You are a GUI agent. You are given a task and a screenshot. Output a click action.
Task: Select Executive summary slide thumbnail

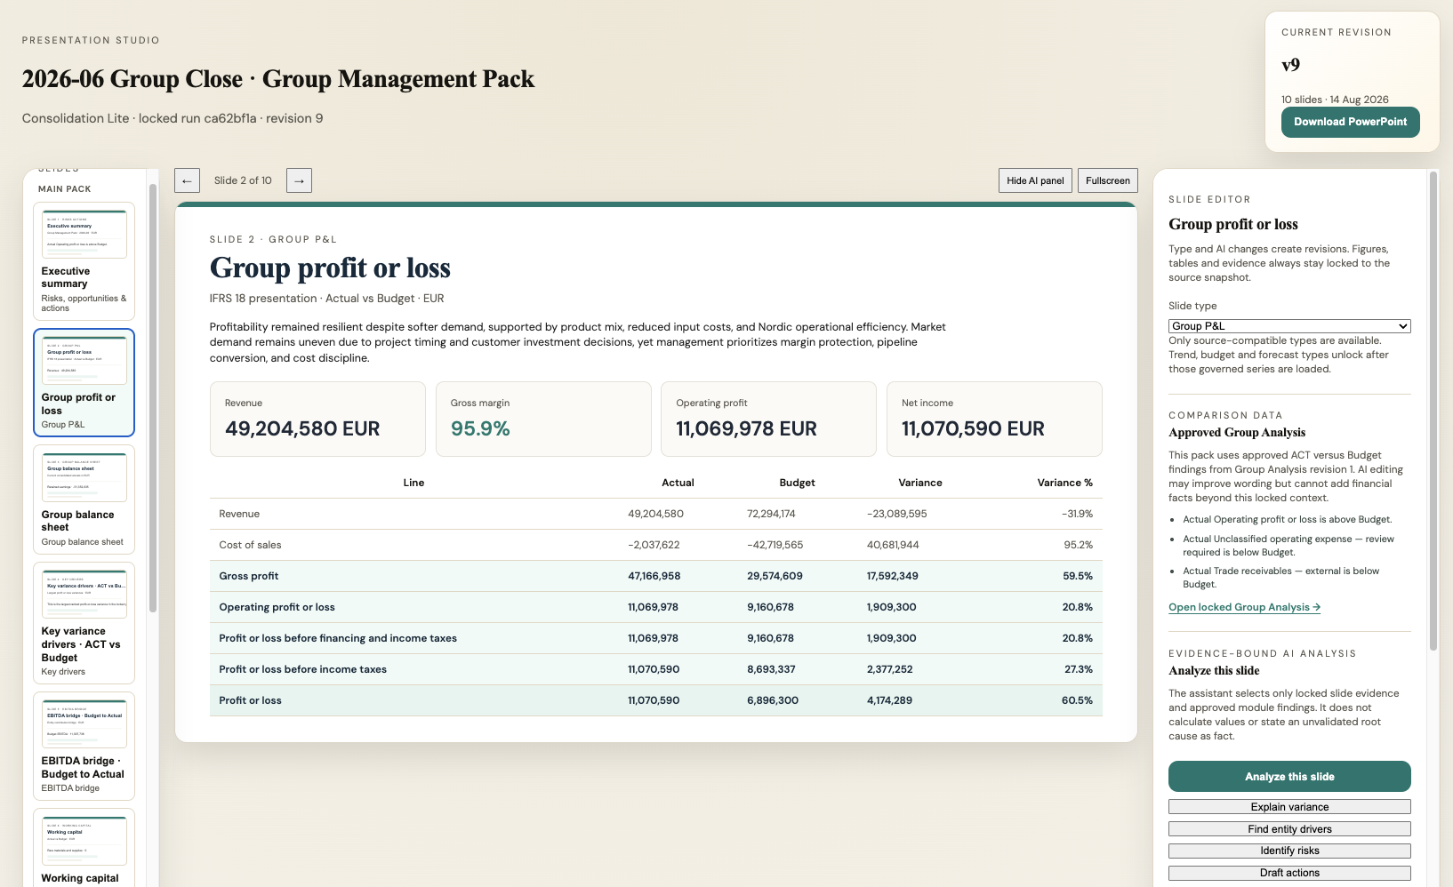(84, 261)
